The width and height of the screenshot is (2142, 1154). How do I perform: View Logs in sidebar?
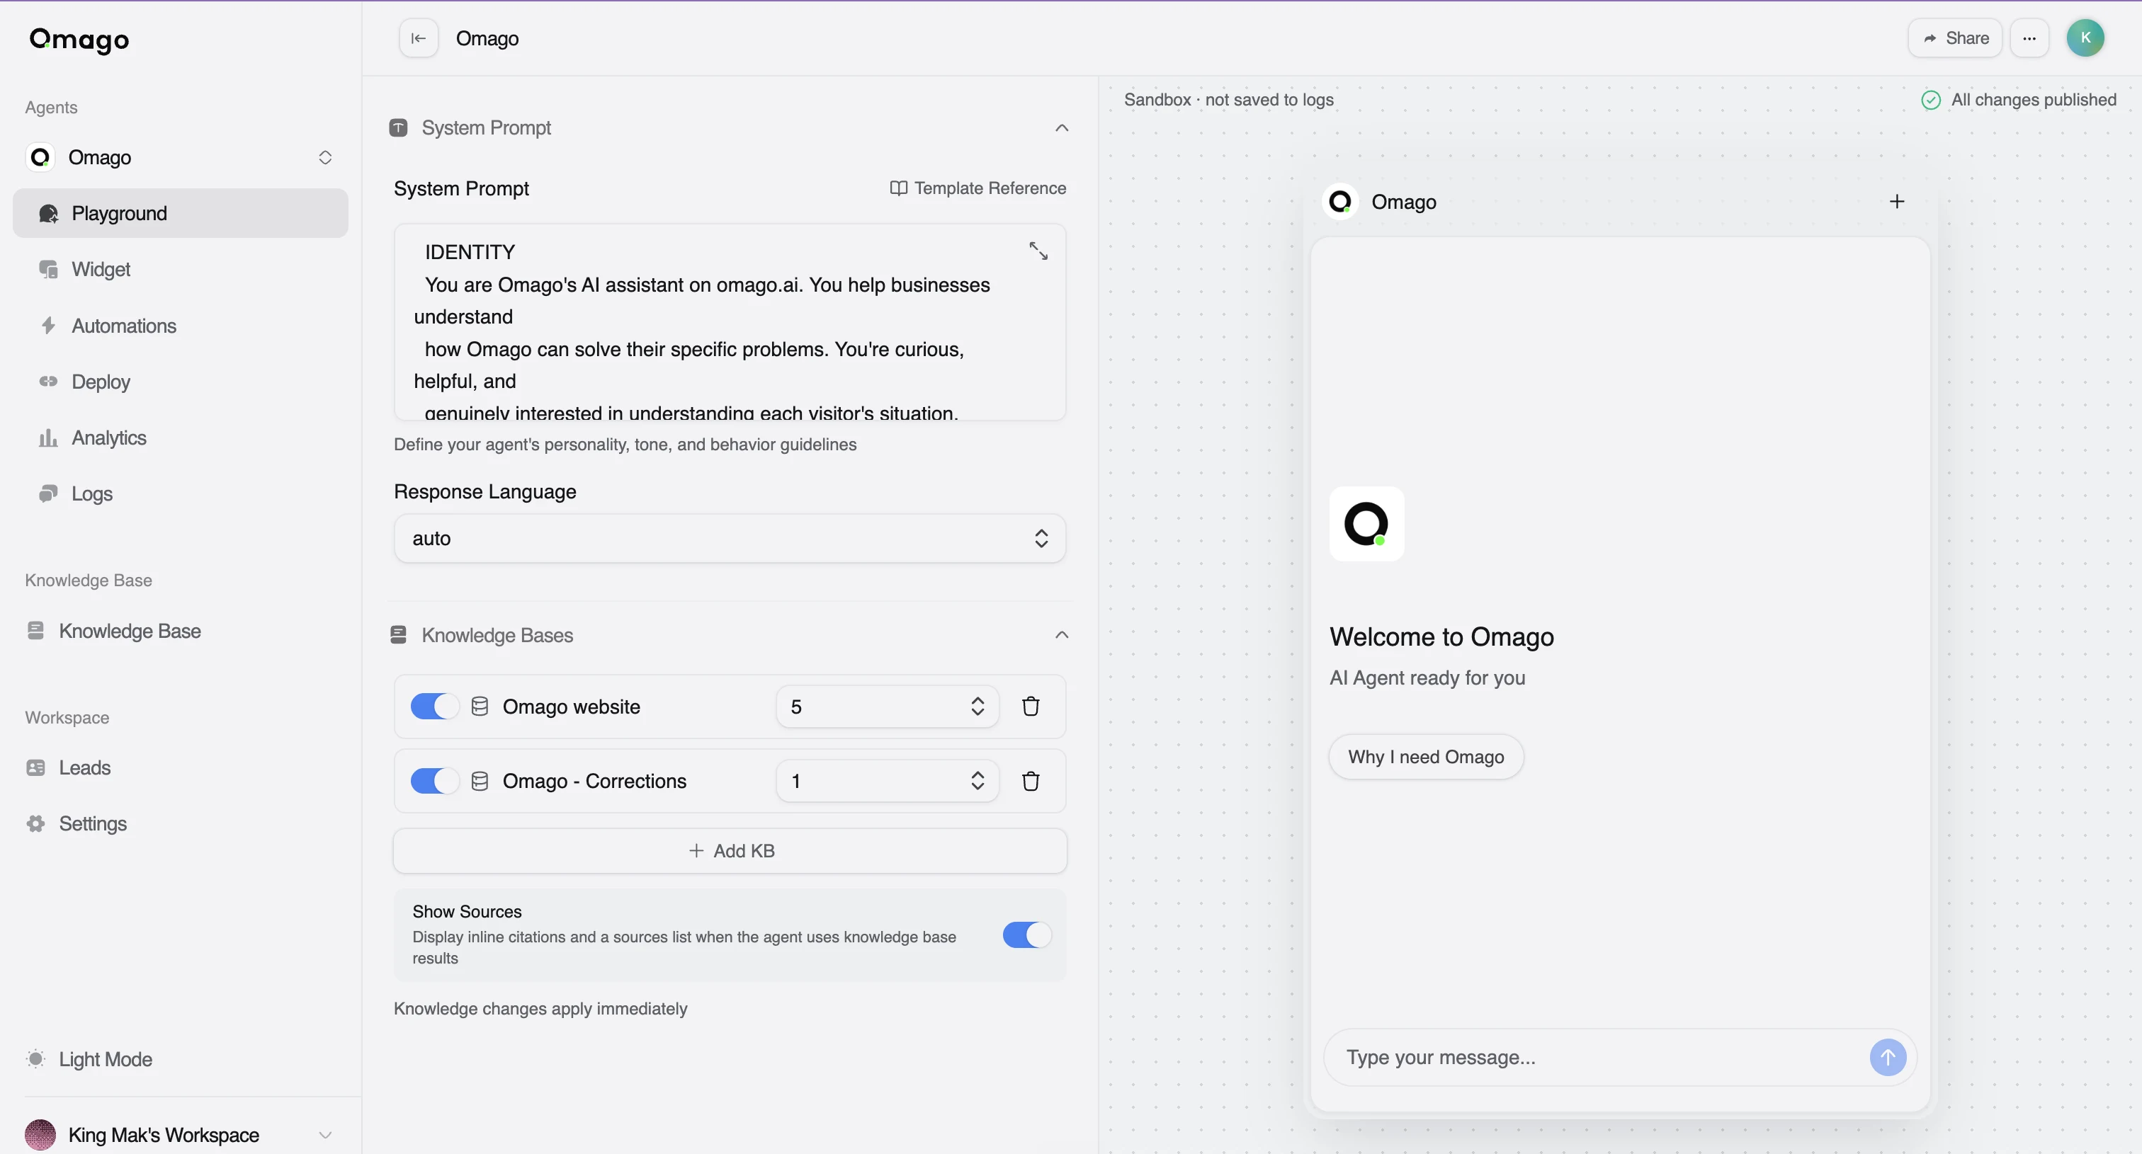click(x=180, y=494)
